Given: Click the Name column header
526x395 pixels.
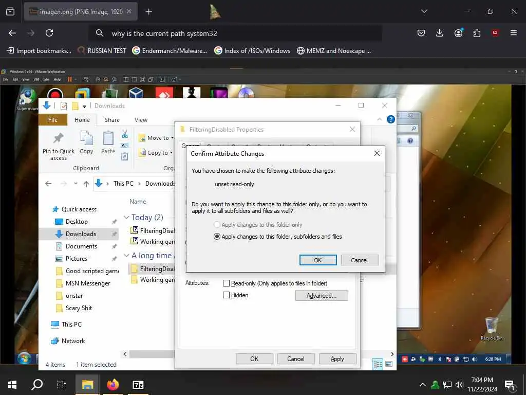Looking at the screenshot, I should point(138,202).
